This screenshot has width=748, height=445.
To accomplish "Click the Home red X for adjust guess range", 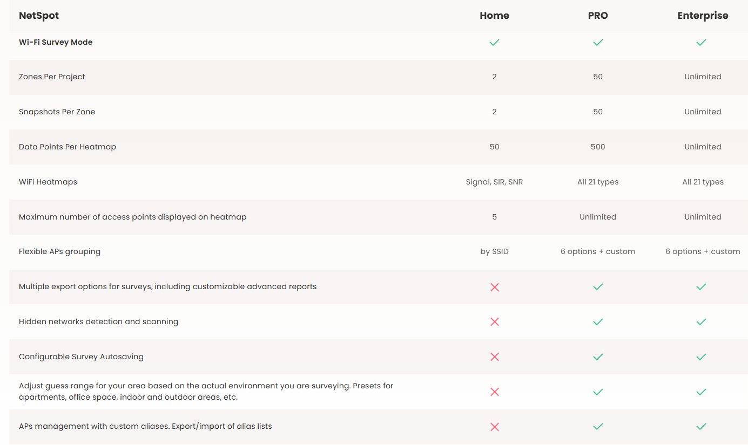I will (x=494, y=392).
